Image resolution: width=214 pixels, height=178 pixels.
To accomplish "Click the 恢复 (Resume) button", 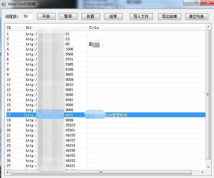I will tap(91, 16).
